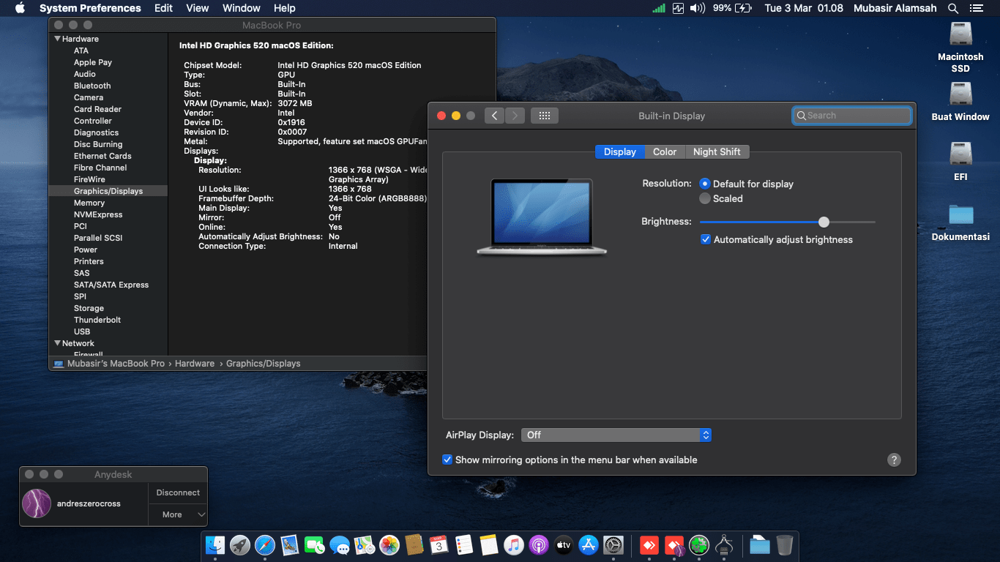
Task: Click the Search field in preferences
Action: [852, 116]
